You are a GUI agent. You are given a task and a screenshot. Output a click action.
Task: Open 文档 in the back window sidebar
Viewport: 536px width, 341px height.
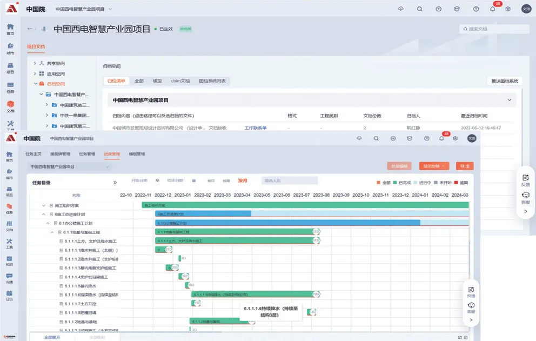point(10,106)
